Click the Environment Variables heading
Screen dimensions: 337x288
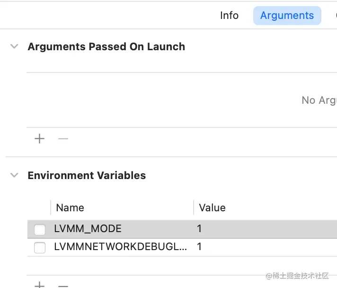point(87,175)
